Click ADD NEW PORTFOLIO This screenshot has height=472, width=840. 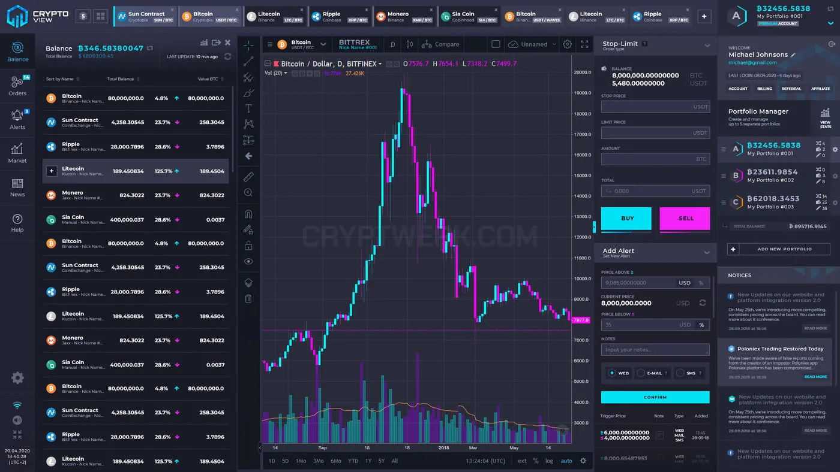point(779,249)
